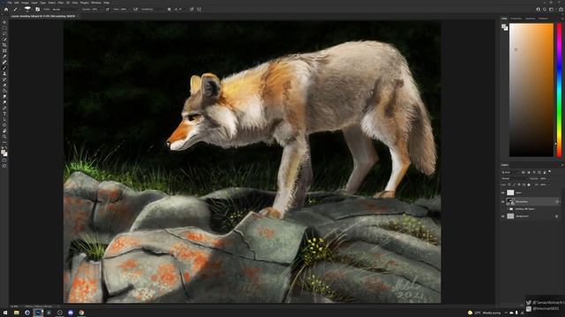Open the Filter menu
The image size is (565, 317).
(61, 3)
